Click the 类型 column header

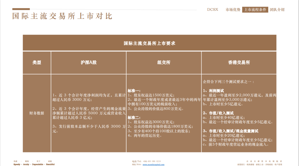point(37,62)
